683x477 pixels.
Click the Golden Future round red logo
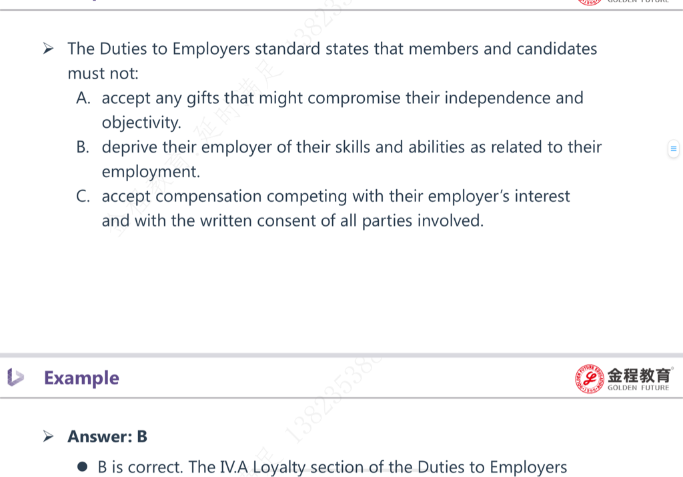click(x=590, y=378)
